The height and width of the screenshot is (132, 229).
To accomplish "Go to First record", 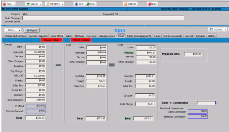I will (x=79, y=4).
